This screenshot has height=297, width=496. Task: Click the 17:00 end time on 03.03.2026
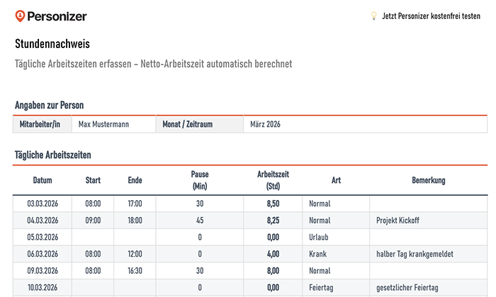135,204
